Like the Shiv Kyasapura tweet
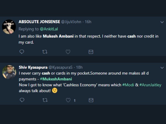 (x=68, y=101)
